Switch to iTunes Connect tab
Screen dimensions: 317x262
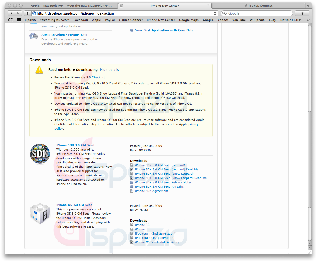(259, 6)
